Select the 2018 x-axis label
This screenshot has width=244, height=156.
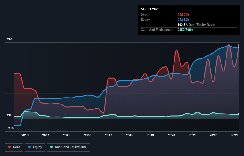pos(130,135)
